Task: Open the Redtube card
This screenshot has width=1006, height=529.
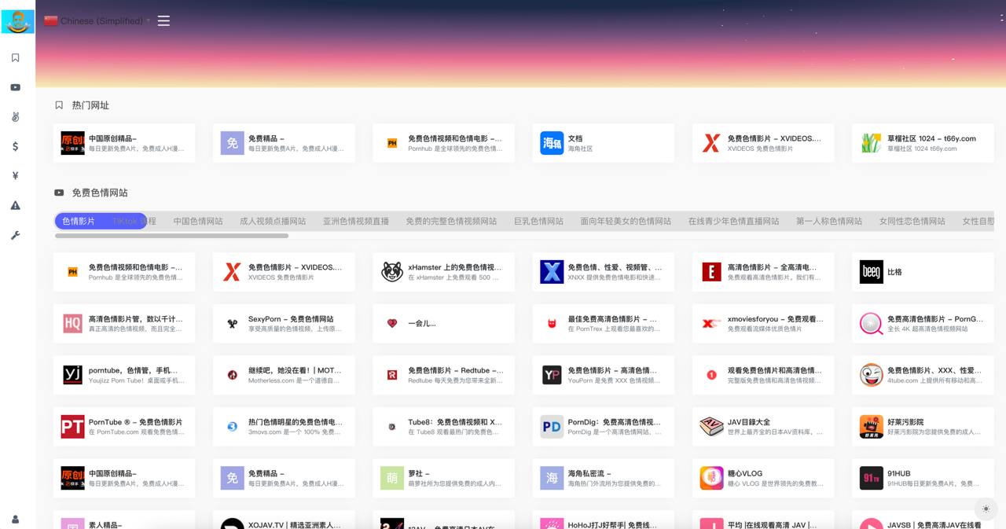Action: coord(443,375)
